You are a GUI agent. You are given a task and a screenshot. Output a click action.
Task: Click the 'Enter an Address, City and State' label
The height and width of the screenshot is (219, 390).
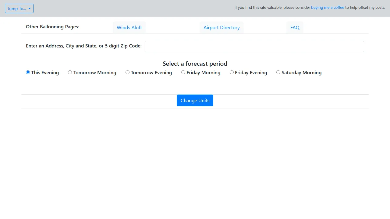coord(84,46)
